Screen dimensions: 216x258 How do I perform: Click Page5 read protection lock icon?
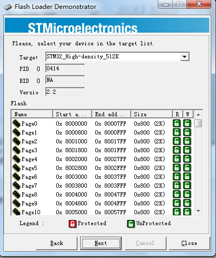click(x=177, y=168)
